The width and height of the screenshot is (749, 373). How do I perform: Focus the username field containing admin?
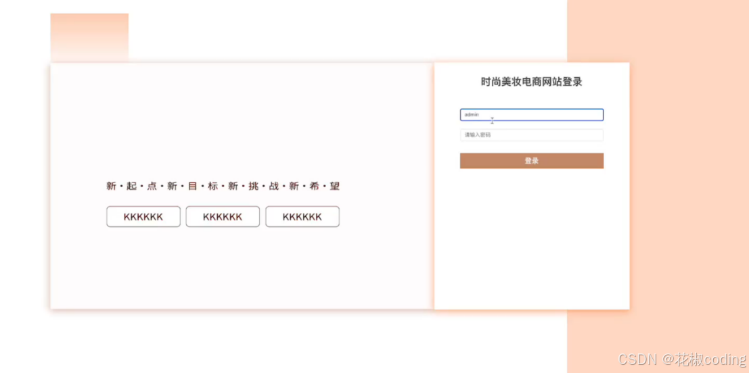532,115
